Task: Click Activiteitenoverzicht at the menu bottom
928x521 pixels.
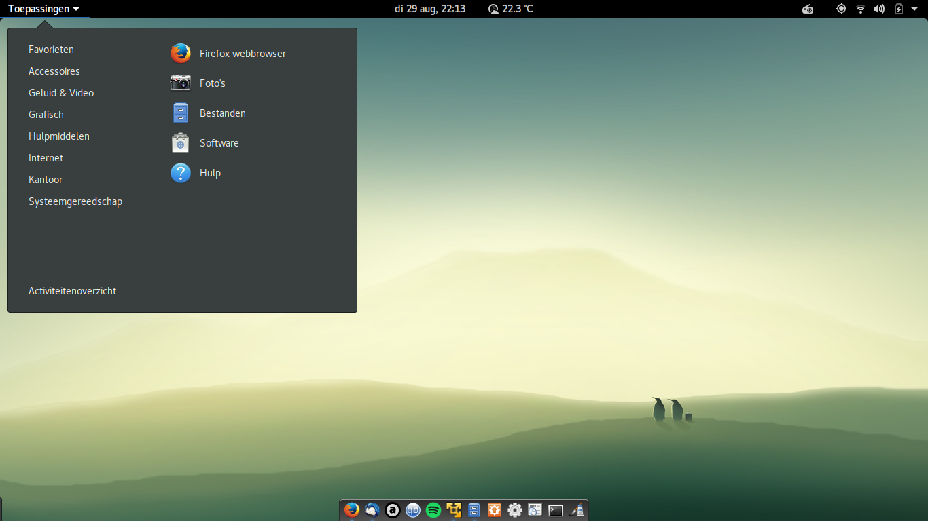Action: (x=72, y=291)
